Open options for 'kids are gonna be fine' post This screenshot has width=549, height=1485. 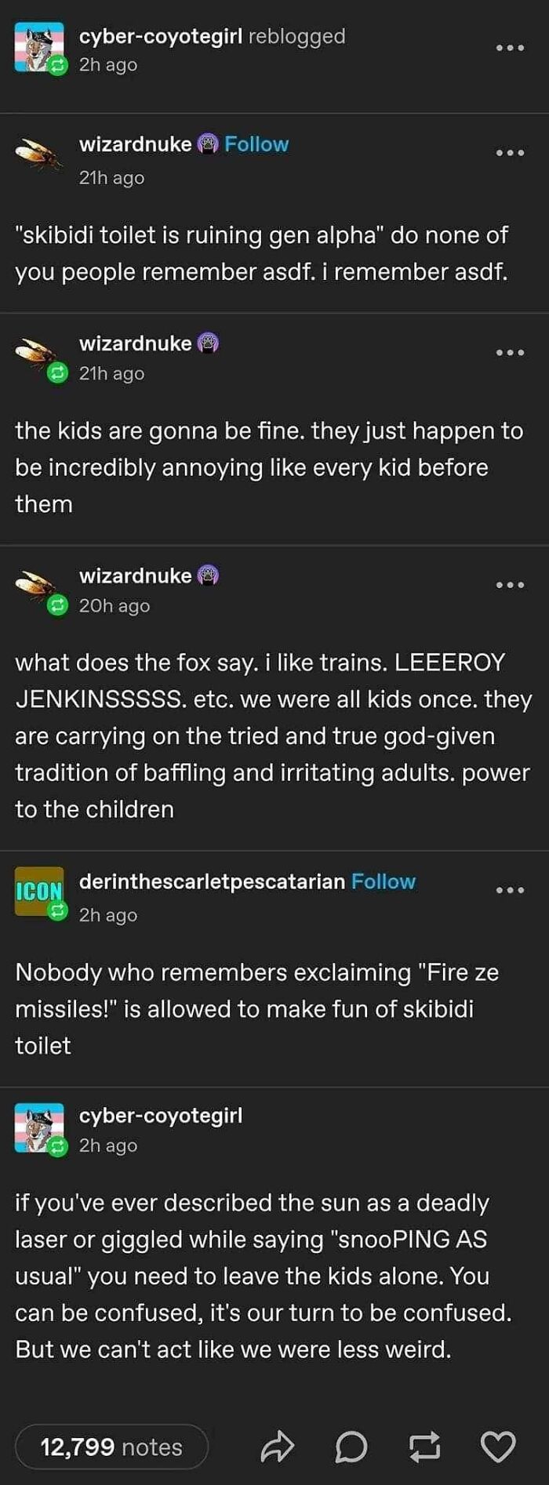(510, 353)
